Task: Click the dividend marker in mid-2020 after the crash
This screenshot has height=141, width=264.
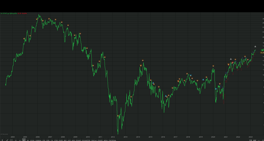Action: pyautogui.click(x=220, y=84)
